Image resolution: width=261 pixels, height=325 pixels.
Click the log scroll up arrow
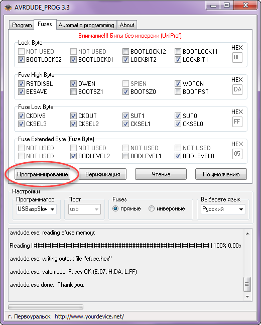coord(247,234)
